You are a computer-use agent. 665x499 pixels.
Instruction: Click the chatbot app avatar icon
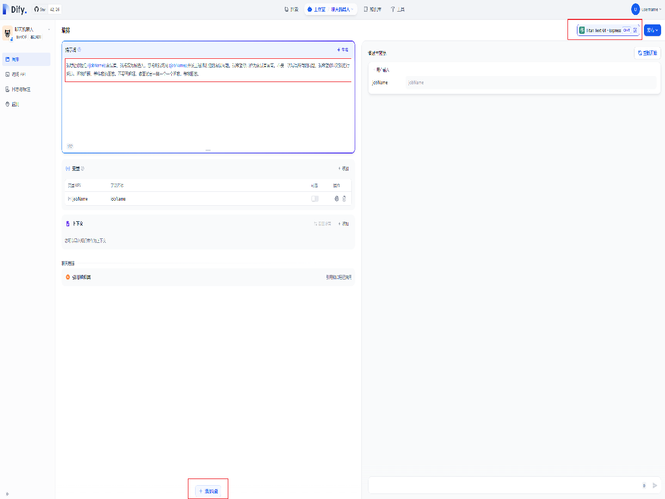tap(8, 33)
